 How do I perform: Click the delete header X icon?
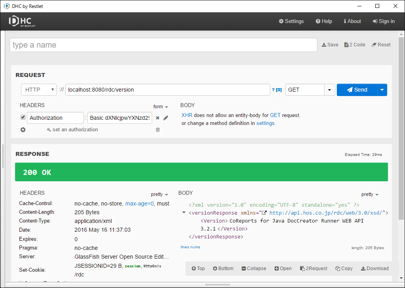[x=157, y=118]
